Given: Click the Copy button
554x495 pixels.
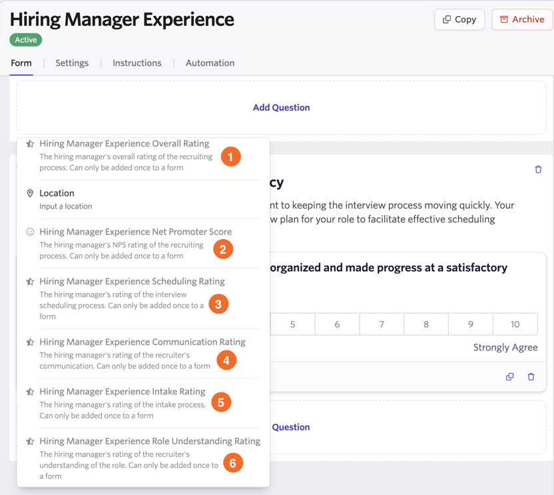Looking at the screenshot, I should click(459, 19).
